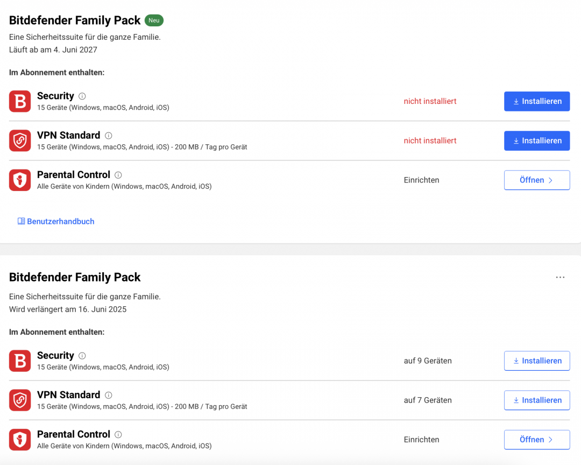Click the VPN Standard info icon in first pack
This screenshot has height=465, width=581.
click(x=109, y=136)
